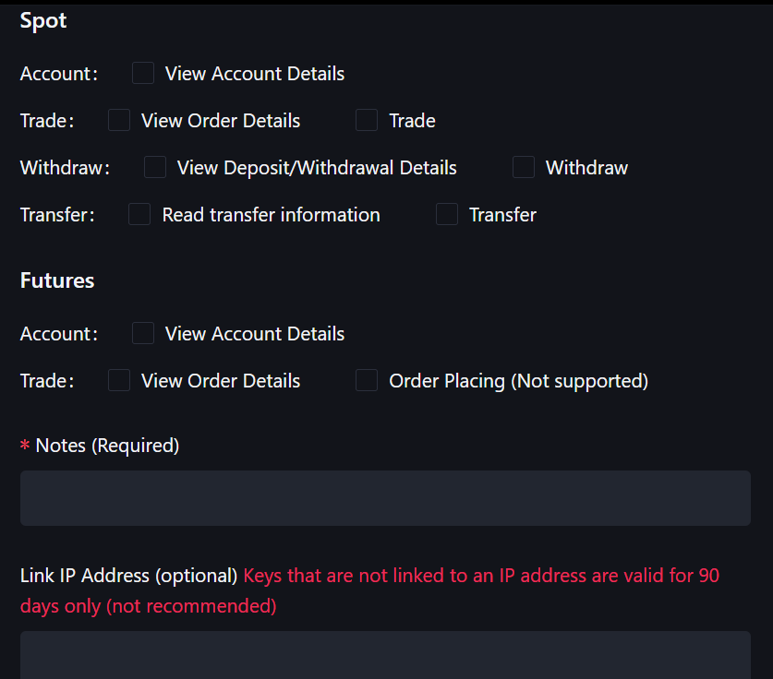Click the Link IP Address (optional) label
This screenshot has height=679, width=773.
pyautogui.click(x=127, y=575)
